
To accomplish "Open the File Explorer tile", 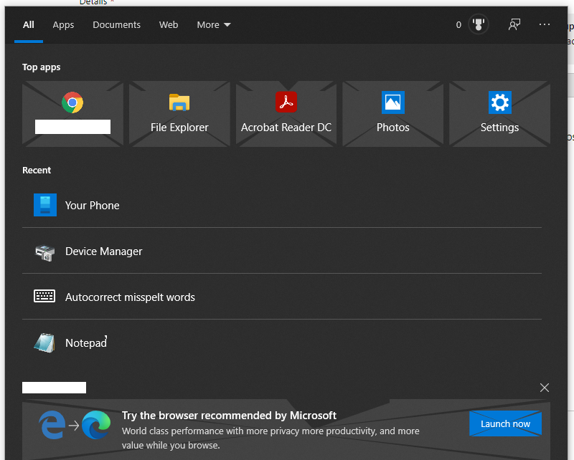I will (179, 114).
